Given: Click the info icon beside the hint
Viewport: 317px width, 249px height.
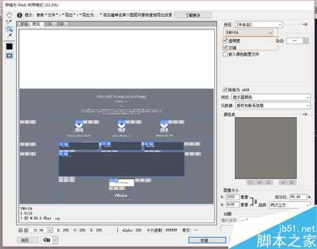Looking at the screenshot, I should coord(20,15).
